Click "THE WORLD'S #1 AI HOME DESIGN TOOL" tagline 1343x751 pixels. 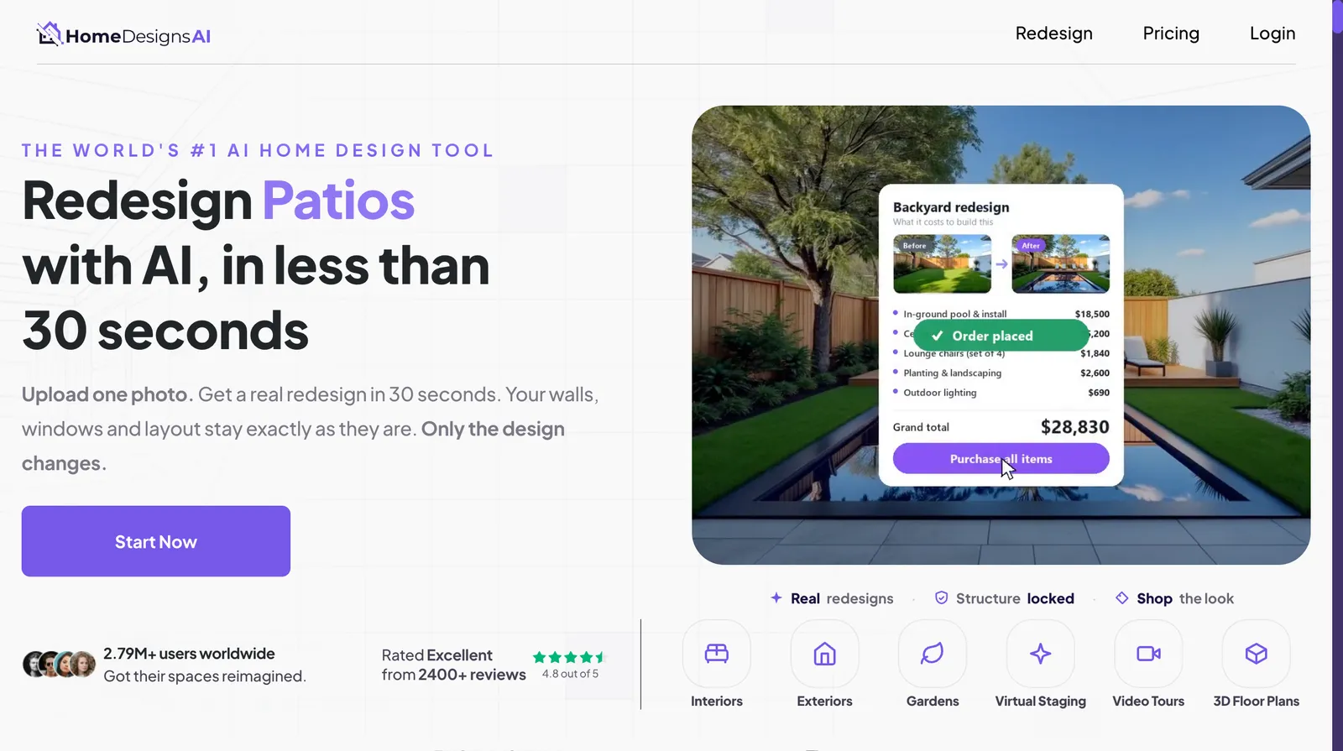click(x=258, y=150)
